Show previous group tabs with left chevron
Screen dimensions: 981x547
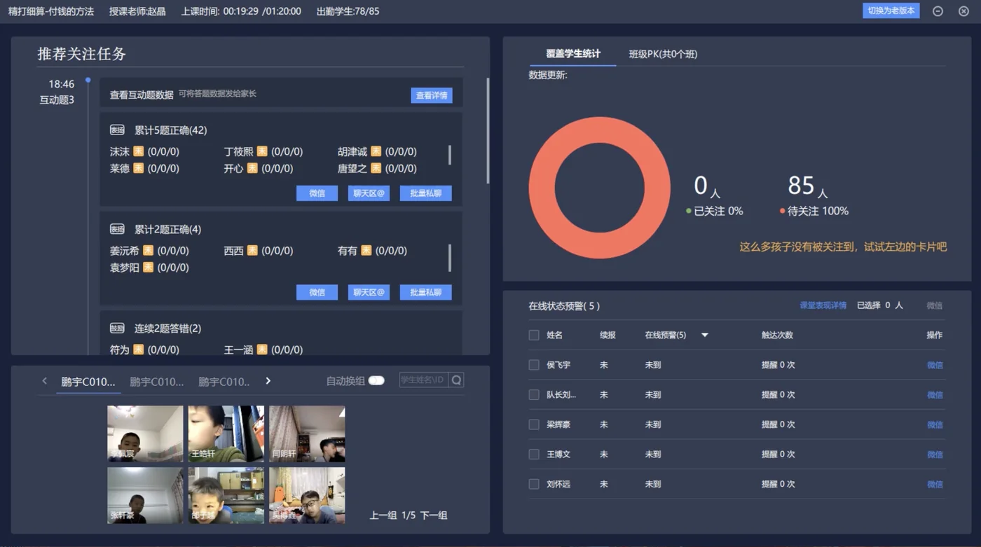pyautogui.click(x=45, y=381)
